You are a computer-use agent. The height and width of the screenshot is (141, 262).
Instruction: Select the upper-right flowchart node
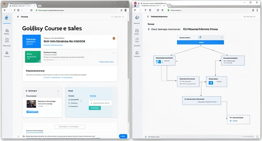coord(233,60)
